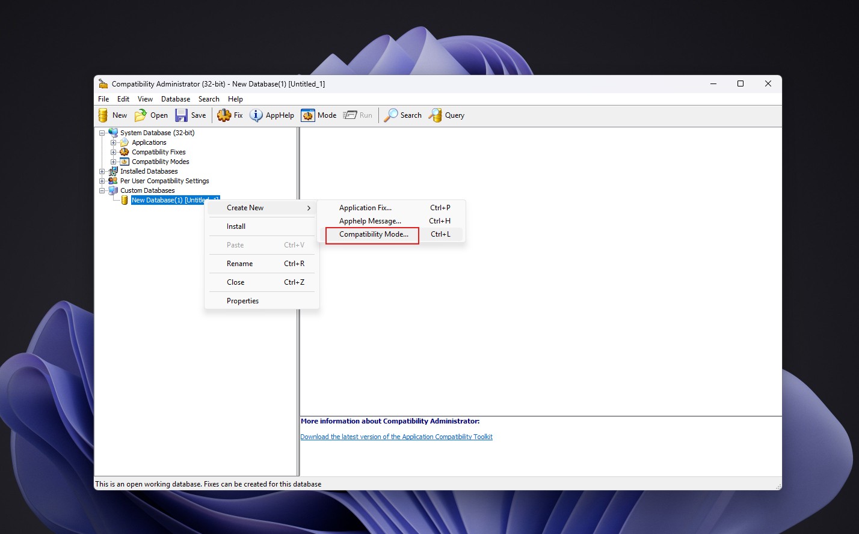This screenshot has height=534, width=859.
Task: Open the Edit menu
Action: (123, 99)
